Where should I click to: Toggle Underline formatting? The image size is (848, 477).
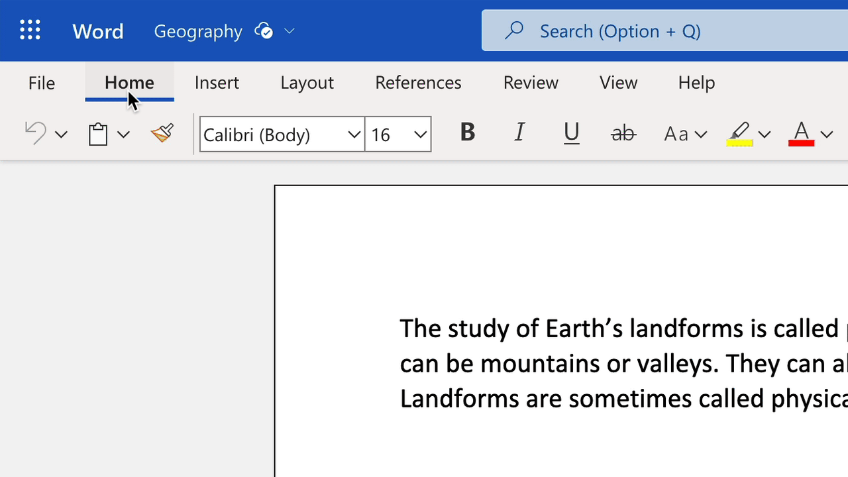[571, 133]
